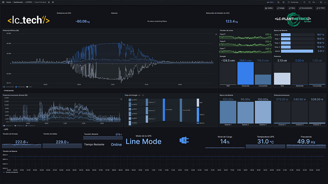Viewport: 328px width, 184px height.
Task: Open the Yesterday time range picker
Action: coord(294,2)
